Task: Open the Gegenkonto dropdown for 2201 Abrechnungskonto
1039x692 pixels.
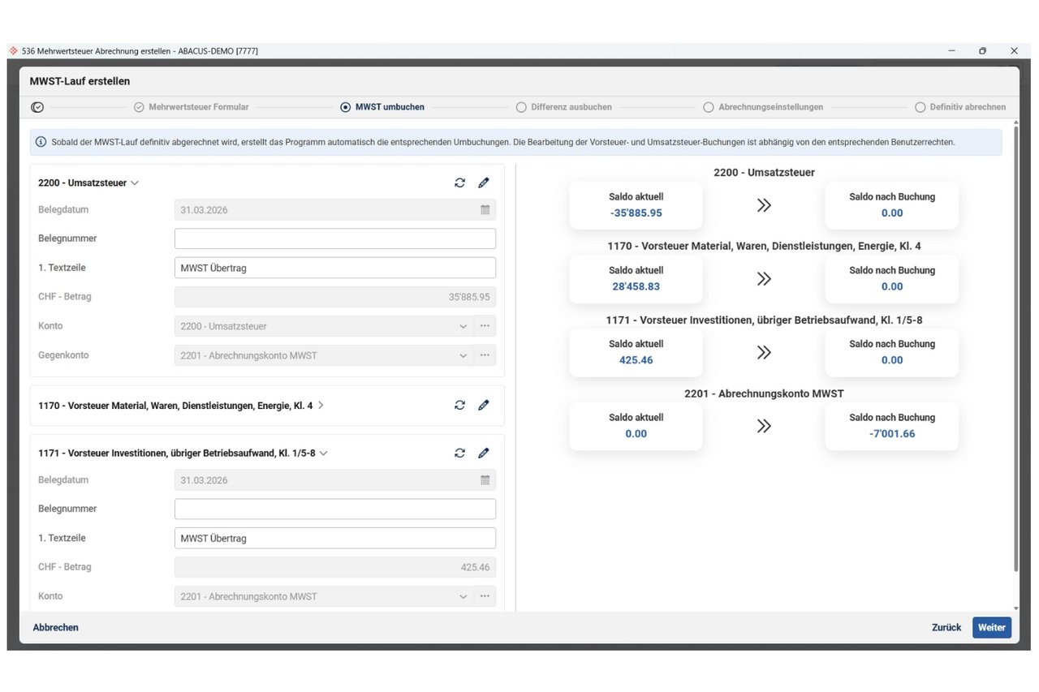Action: pos(463,355)
